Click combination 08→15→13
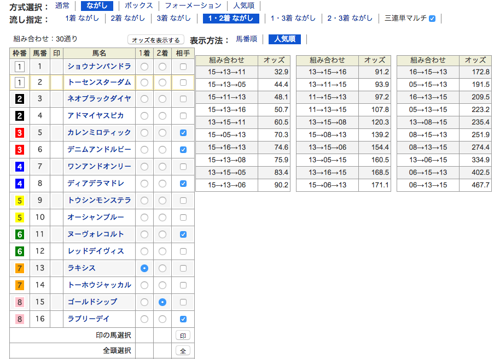500x359 pixels. pos(428,135)
